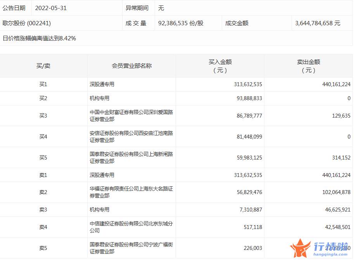Select the 异常期间 value 无
The image size is (354, 260).
[x=161, y=8]
